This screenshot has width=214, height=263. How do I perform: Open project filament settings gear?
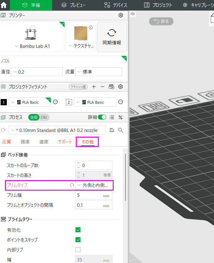[x=121, y=87]
